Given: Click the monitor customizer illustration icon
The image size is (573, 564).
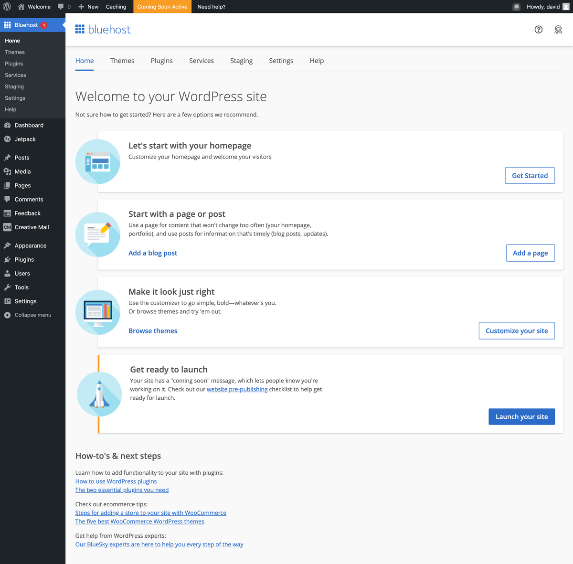Looking at the screenshot, I should click(98, 312).
